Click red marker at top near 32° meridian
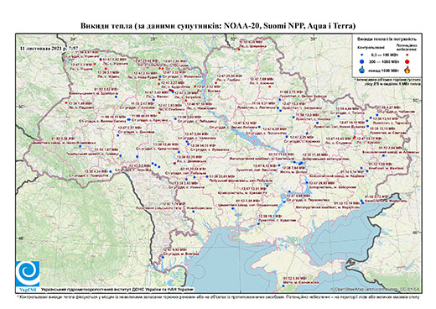The height and width of the screenshot is (309, 436). tap(239, 50)
